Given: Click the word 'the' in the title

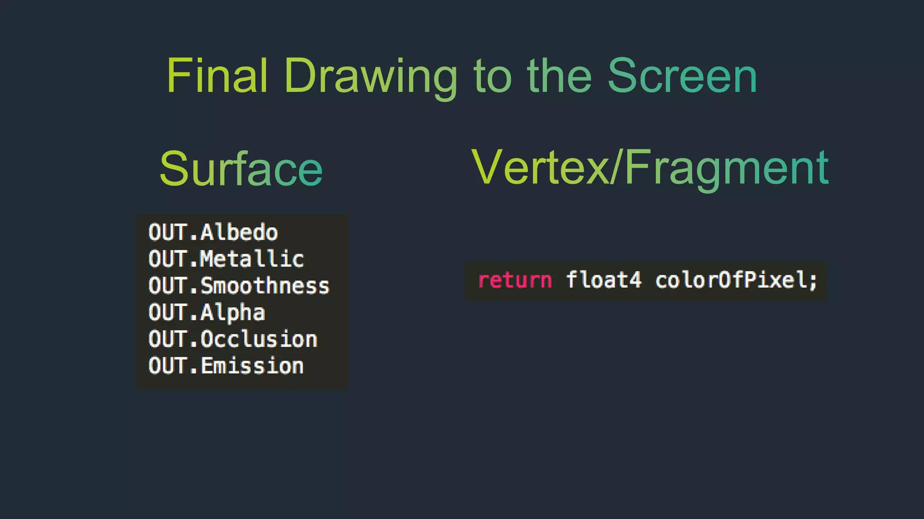Looking at the screenshot, I should tap(559, 76).
